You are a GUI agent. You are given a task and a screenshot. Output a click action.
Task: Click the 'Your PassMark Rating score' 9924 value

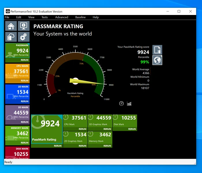click(x=143, y=52)
